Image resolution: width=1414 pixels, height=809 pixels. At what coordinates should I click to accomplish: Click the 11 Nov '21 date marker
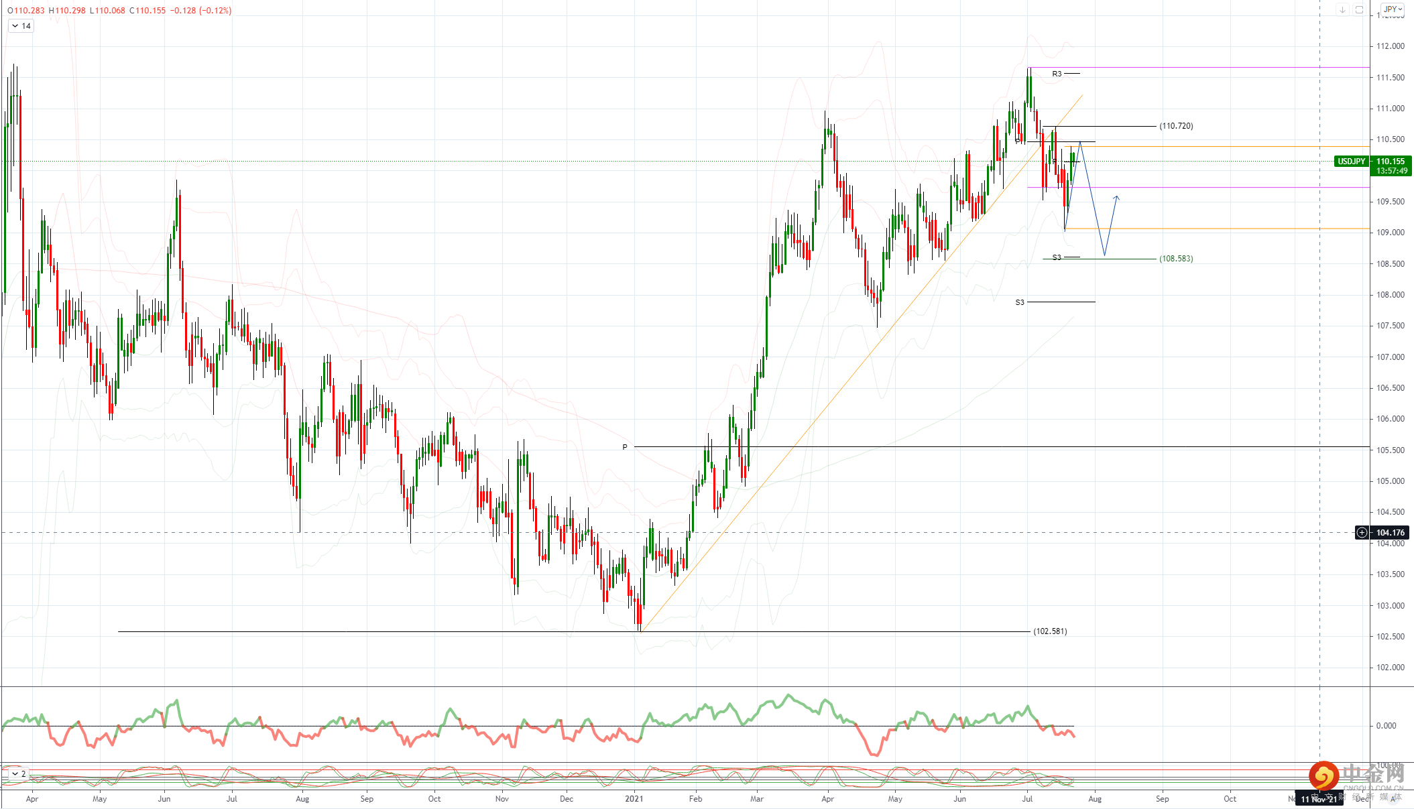point(1318,799)
